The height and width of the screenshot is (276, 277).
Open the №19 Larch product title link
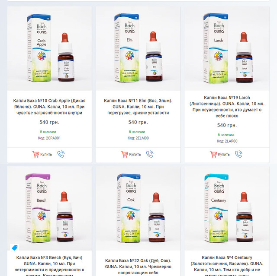(x=227, y=107)
